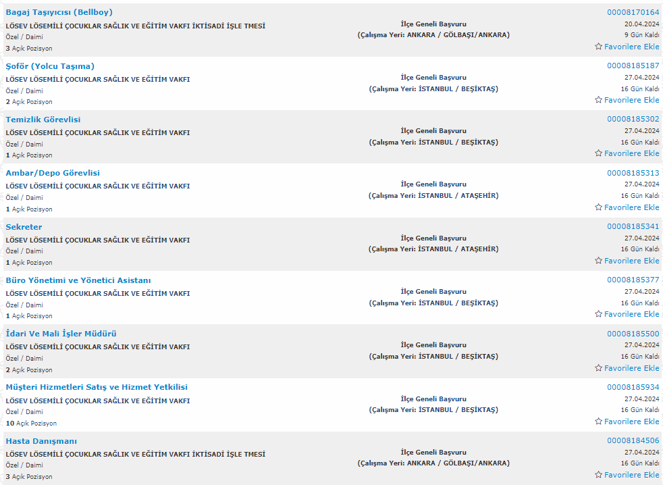The width and height of the screenshot is (663, 485).
Task: Click favorite star for Bagaj Taşıyıcısı listing
Action: coord(598,47)
